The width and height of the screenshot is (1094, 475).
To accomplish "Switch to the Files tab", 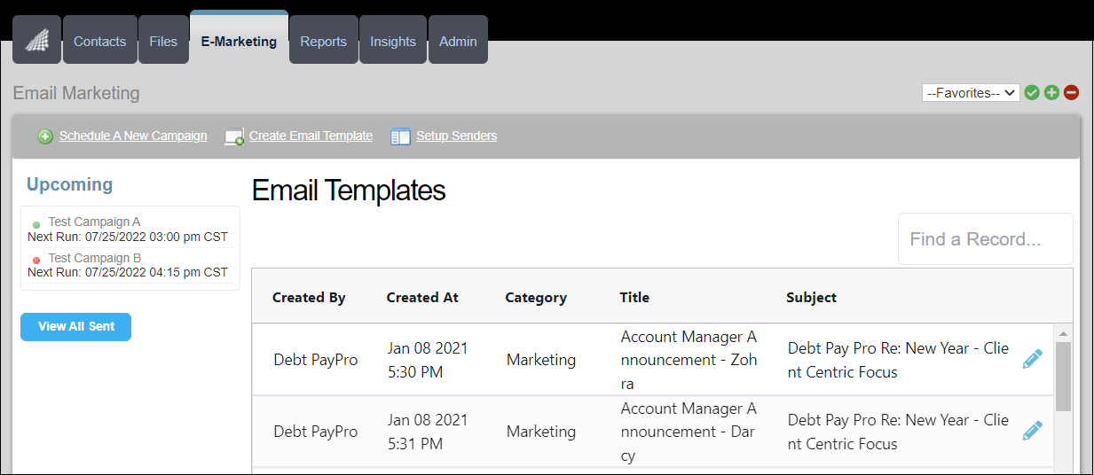I will 163,40.
